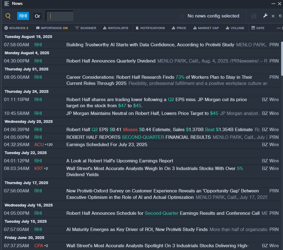283x250 pixels.
Task: Open the three-dot more options menu
Action: (x=273, y=4)
